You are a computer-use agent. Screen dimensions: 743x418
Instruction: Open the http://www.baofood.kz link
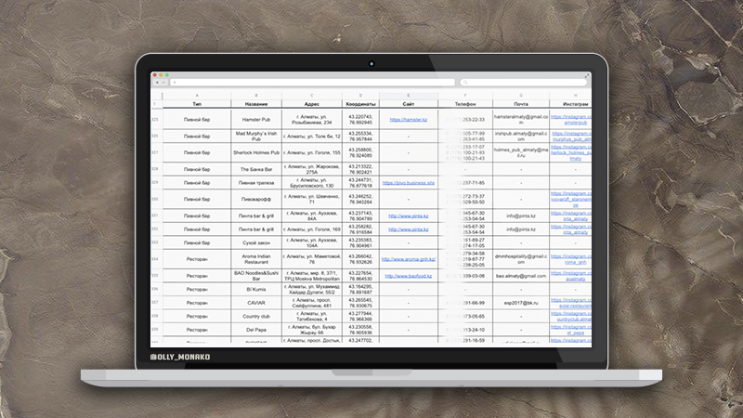pos(409,276)
